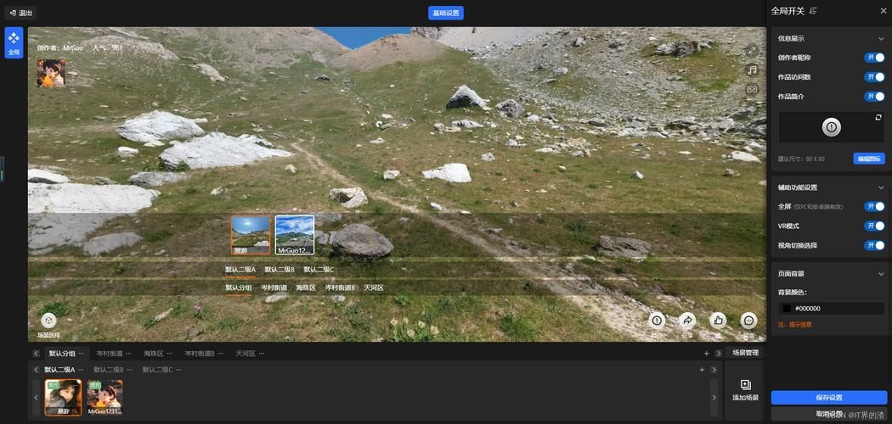The width and height of the screenshot is (892, 424).
Task: Click the left arrow before the 默认分组 tab
Action: click(x=36, y=354)
